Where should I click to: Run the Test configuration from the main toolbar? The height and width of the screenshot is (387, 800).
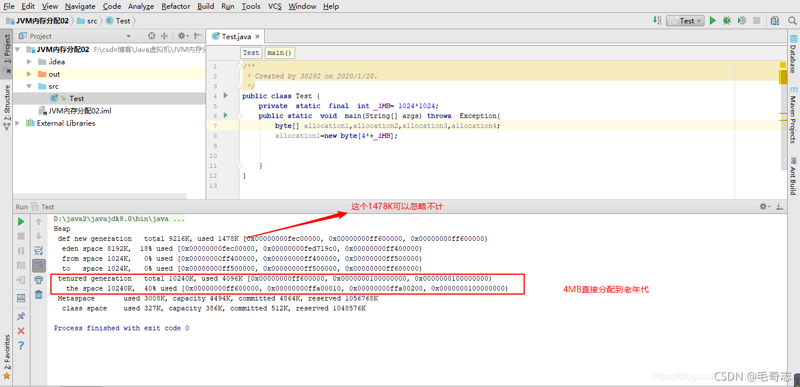point(713,20)
